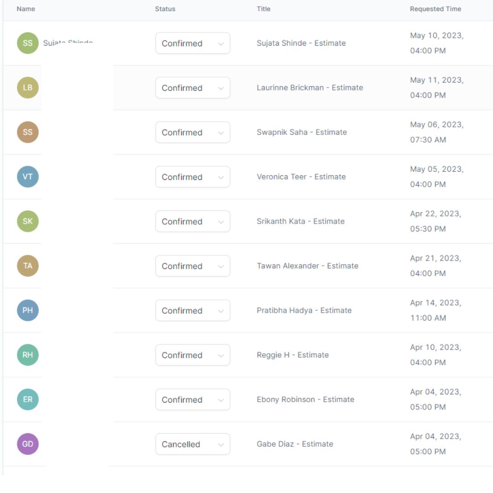Click the TA avatar circle
Screen dimensions: 493x493
[28, 266]
